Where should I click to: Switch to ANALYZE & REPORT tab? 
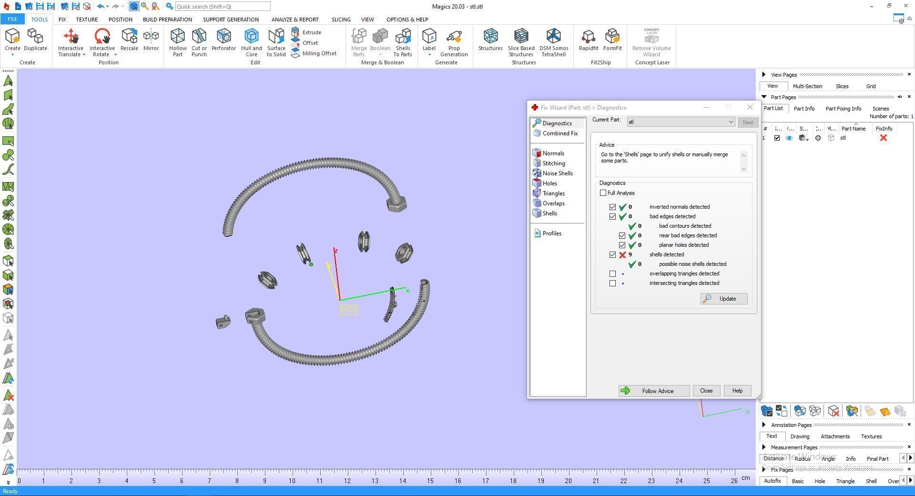click(x=295, y=20)
